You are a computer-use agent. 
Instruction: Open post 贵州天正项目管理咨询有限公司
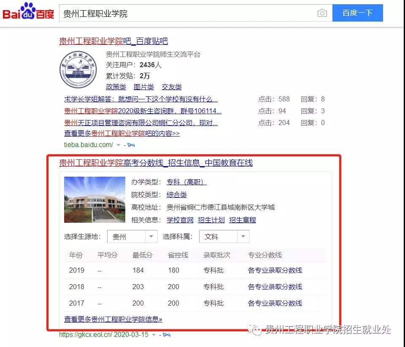(x=141, y=123)
